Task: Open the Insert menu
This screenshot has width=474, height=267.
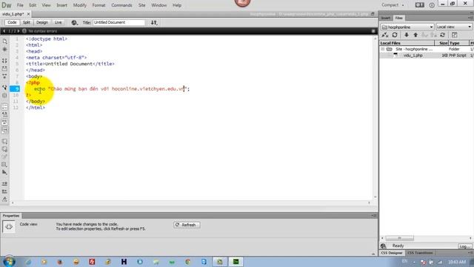Action: coord(62,5)
